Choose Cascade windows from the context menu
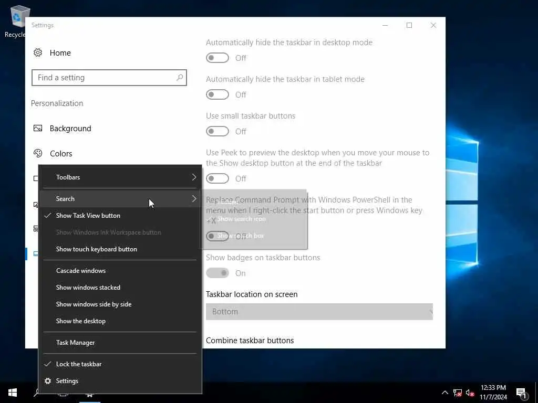 [120, 271]
